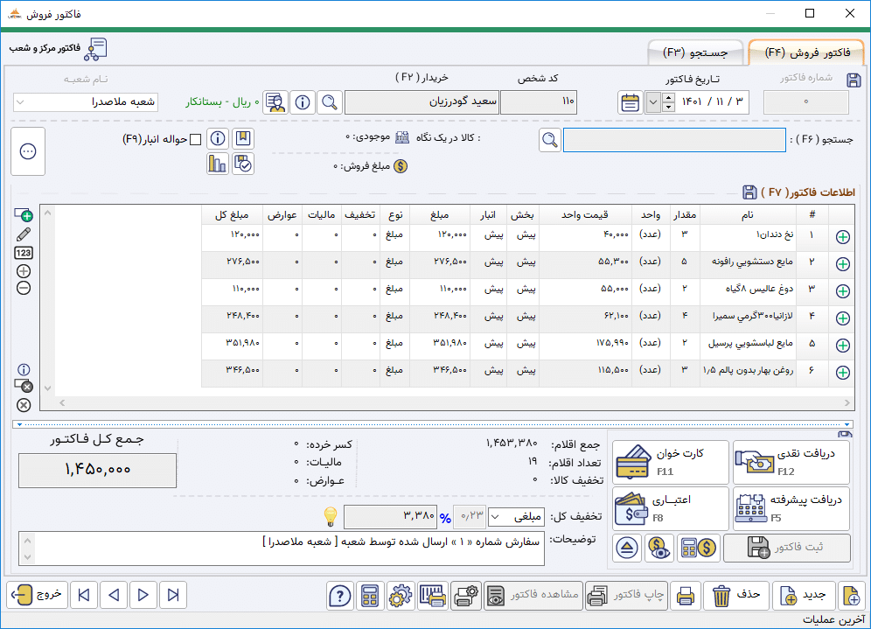Click the 123 row numbering icon
This screenshot has height=629, width=871.
[24, 253]
